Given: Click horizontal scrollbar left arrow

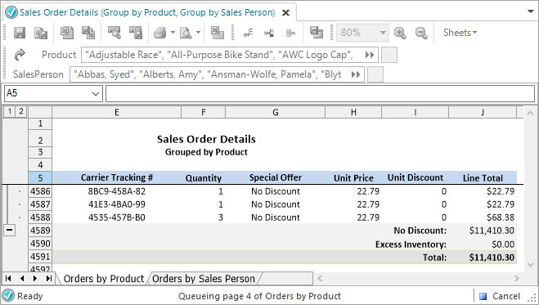Looking at the screenshot, I should (x=320, y=279).
